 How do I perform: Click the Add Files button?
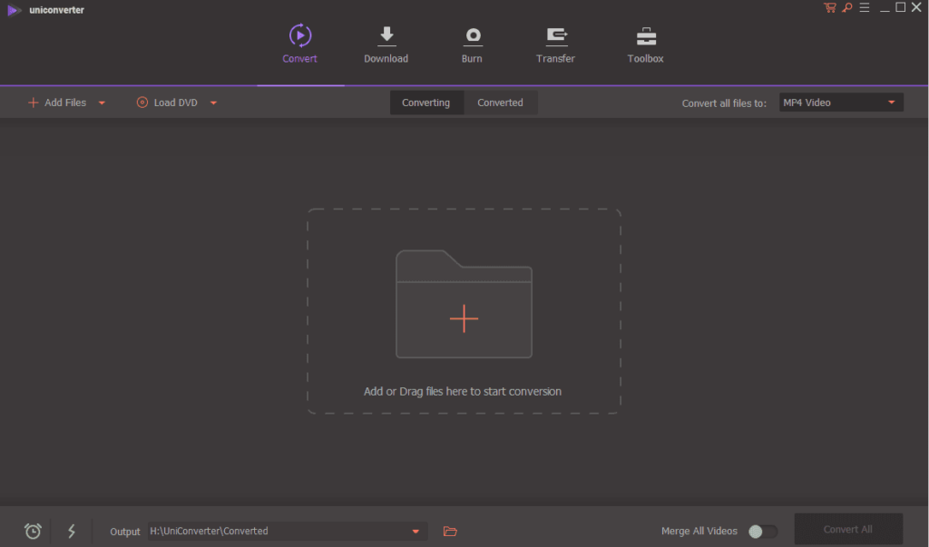(x=57, y=103)
